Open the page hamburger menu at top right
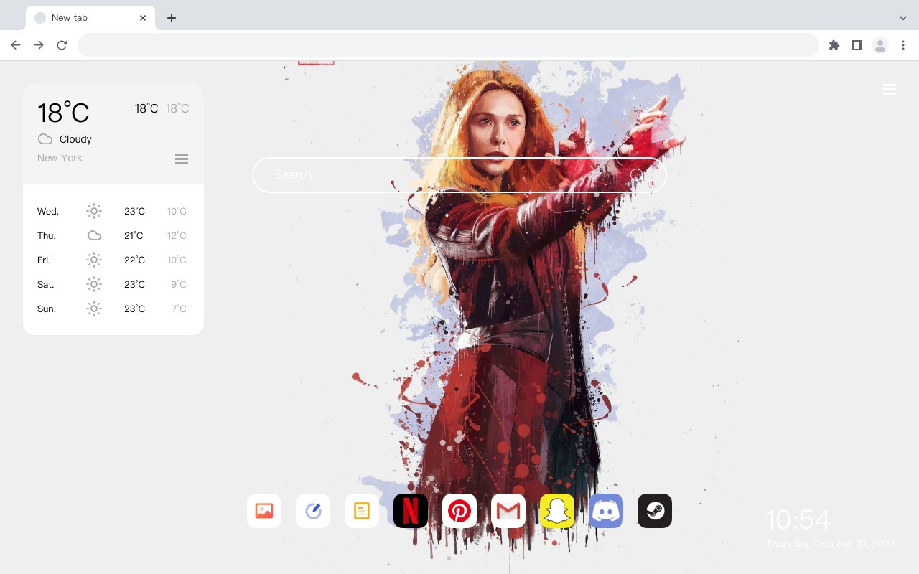 pos(890,90)
